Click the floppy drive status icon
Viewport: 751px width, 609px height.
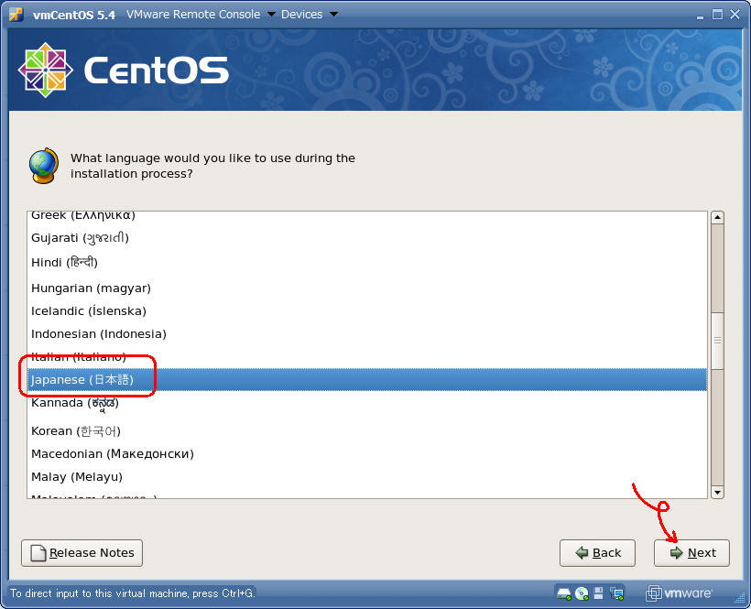tap(599, 593)
